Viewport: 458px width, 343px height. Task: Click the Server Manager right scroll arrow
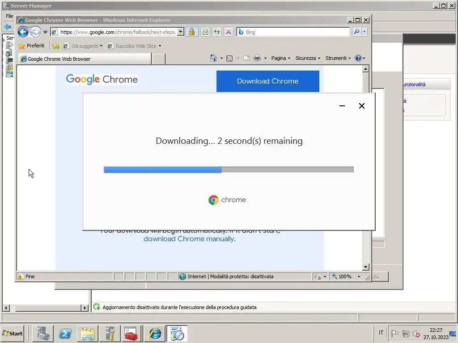(85, 308)
